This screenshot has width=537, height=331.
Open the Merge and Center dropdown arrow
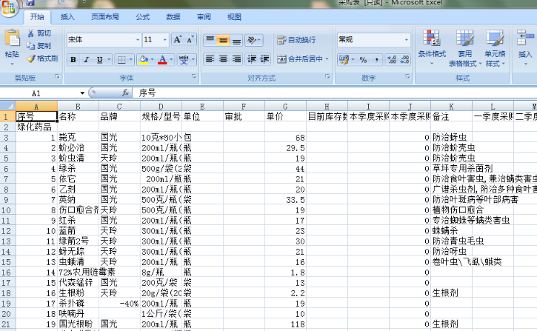[x=327, y=59]
